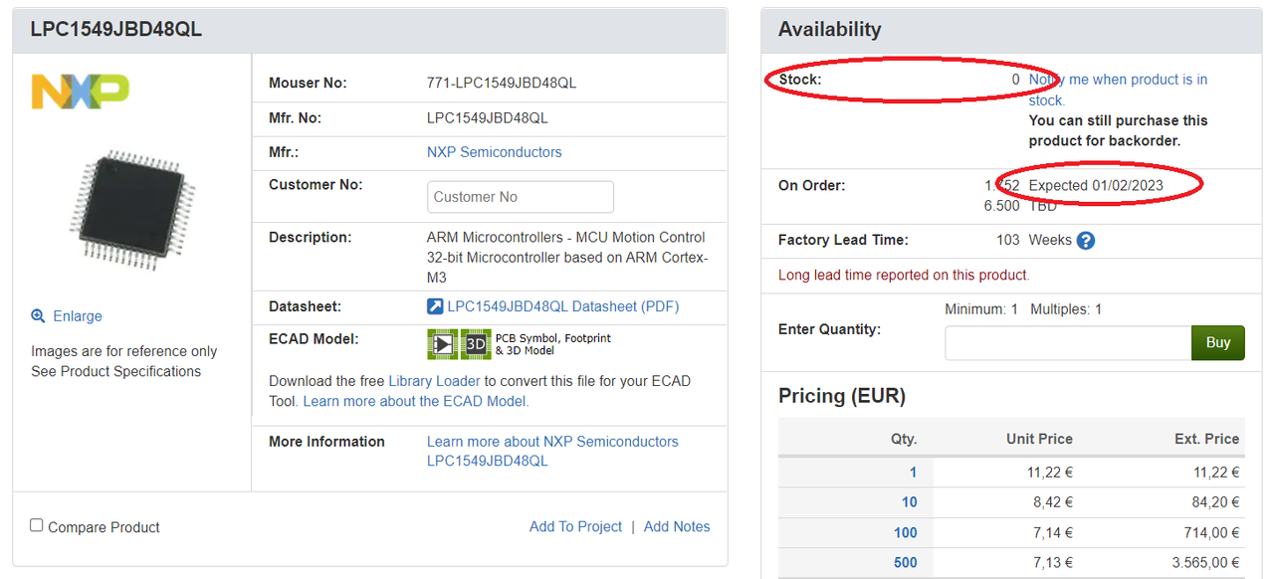This screenshot has height=579, width=1274.
Task: Click the ext. price 84,20 € cell
Action: point(1216,502)
